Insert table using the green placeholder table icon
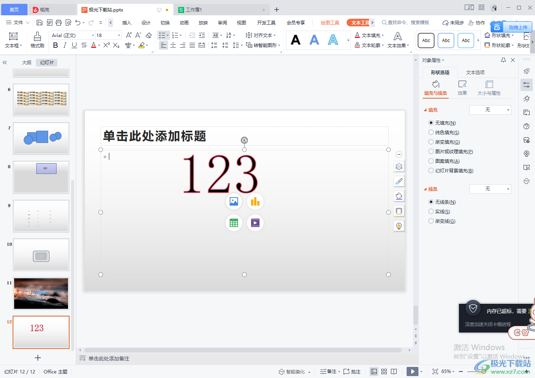The width and height of the screenshot is (535, 378). [x=234, y=223]
